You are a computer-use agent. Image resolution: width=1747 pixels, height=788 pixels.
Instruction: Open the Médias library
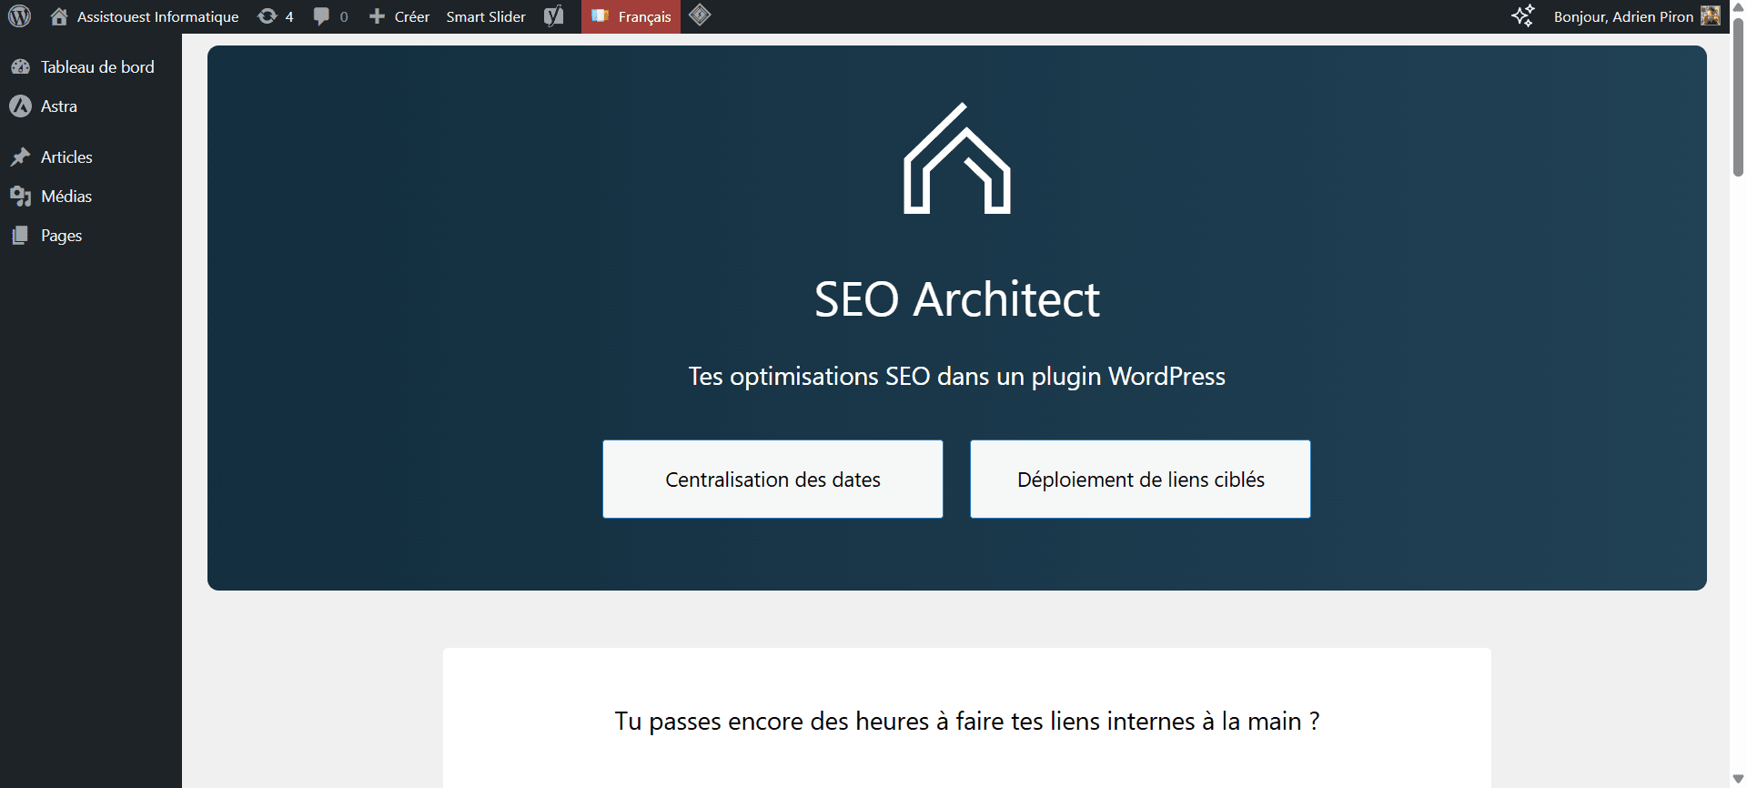(x=66, y=197)
